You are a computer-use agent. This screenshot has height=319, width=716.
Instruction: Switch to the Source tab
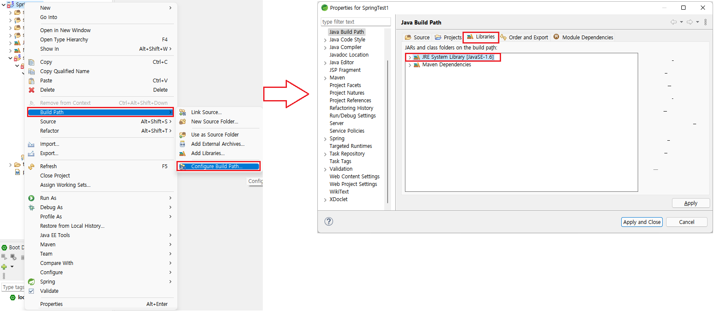(417, 37)
